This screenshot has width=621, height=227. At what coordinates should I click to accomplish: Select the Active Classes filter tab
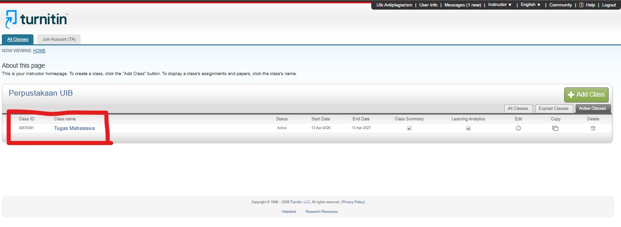[592, 108]
